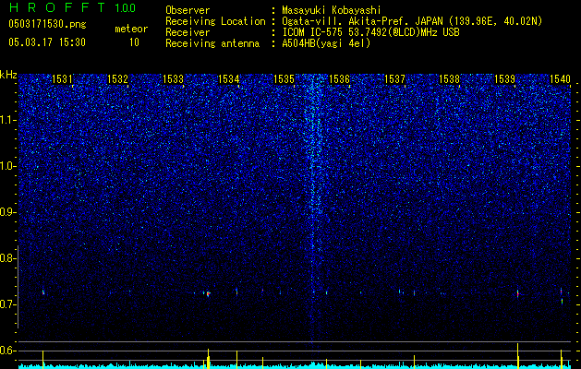Click frequency axis label 1.0

click(x=8, y=166)
